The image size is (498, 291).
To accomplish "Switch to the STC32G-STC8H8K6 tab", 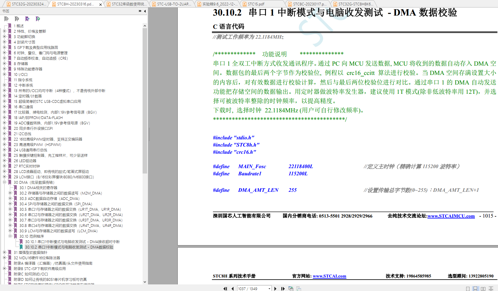I will tap(353, 4).
